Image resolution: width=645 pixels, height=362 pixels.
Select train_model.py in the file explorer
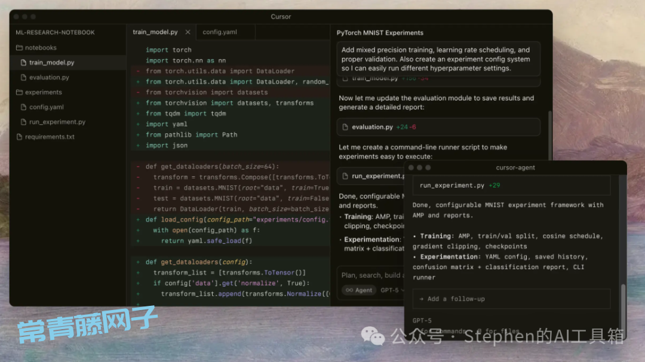coord(51,63)
